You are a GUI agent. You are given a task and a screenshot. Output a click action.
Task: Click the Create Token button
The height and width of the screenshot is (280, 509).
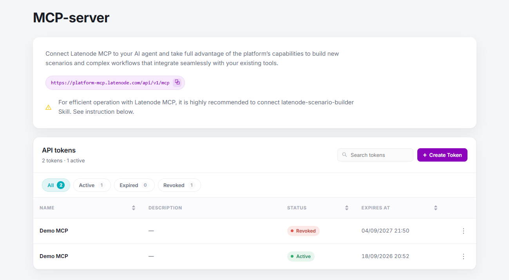click(x=442, y=155)
